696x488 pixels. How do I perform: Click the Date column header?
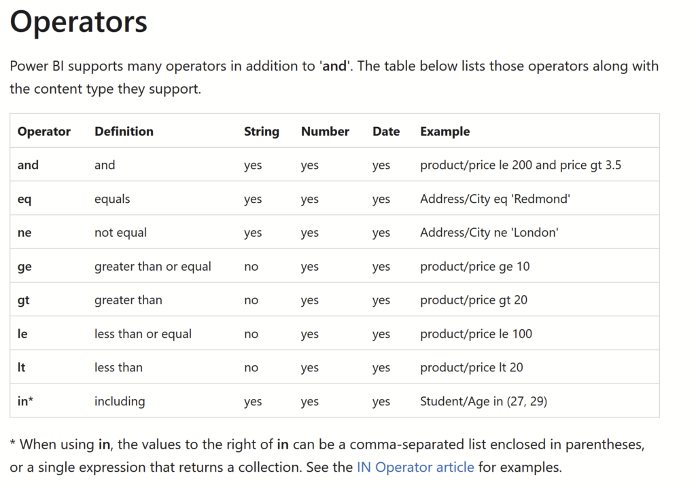386,131
